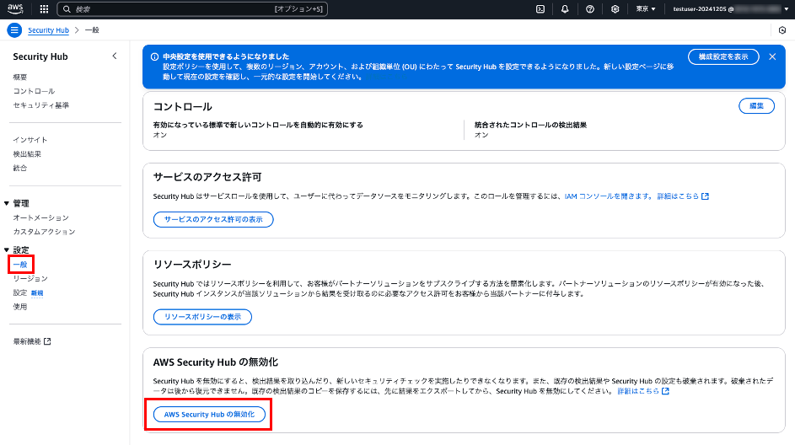Click リソースポリシーの表示 button
795x445 pixels.
tap(203, 317)
